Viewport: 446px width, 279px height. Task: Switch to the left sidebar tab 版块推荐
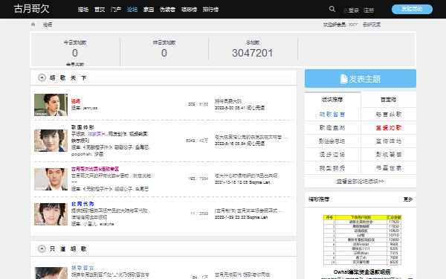[x=332, y=100]
